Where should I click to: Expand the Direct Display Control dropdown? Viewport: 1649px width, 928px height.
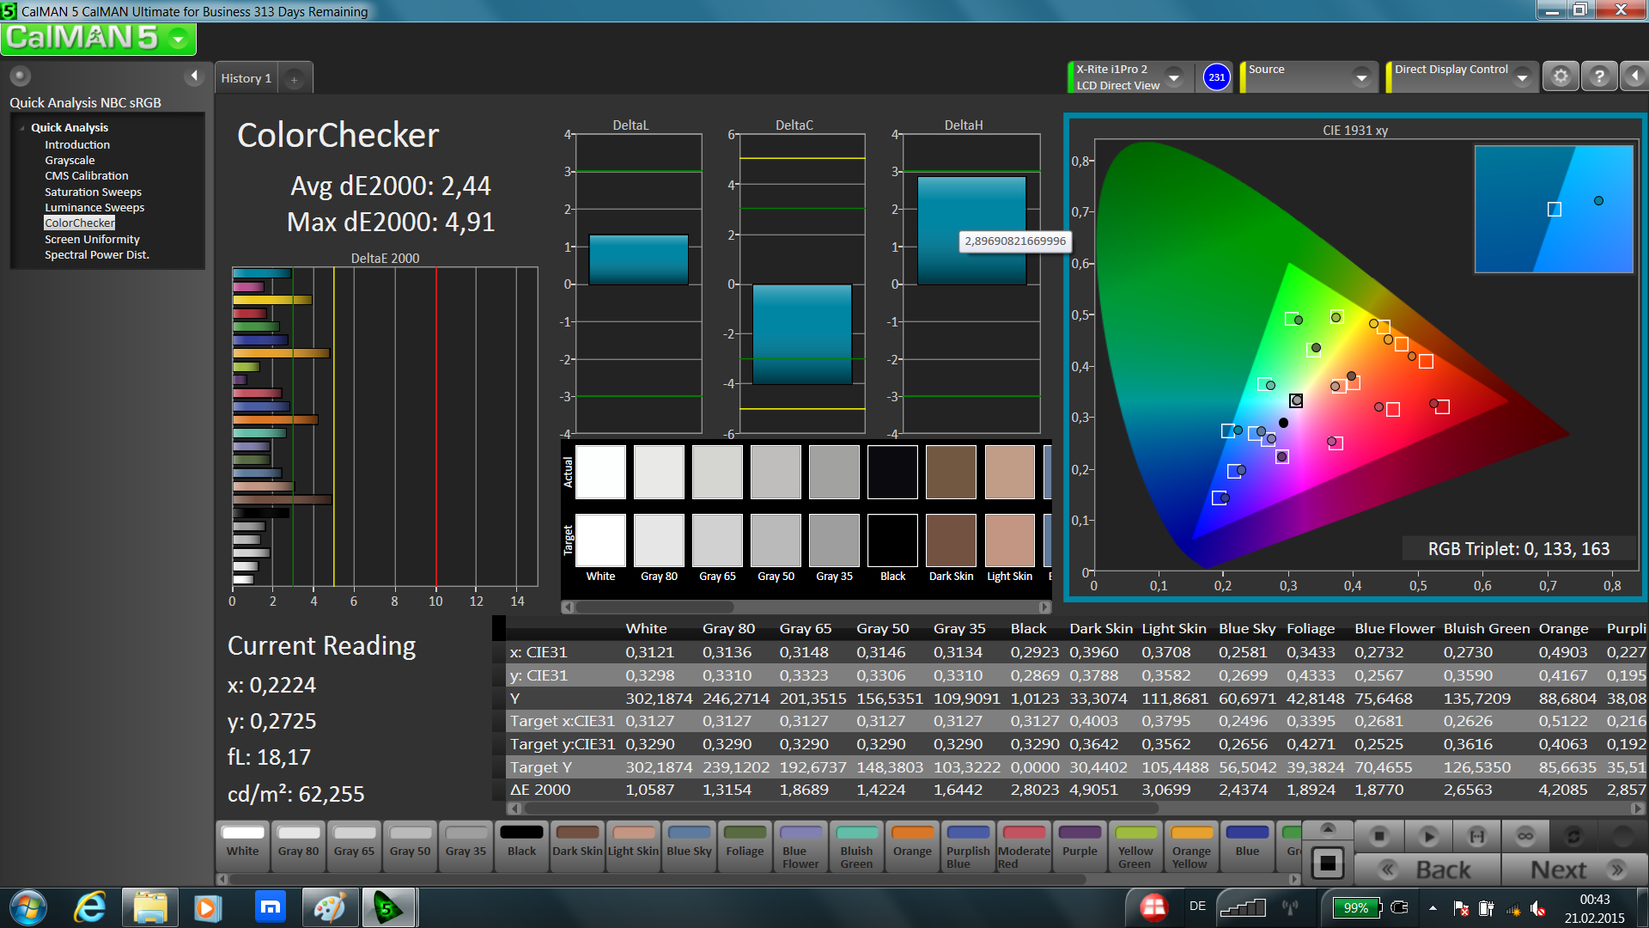pyautogui.click(x=1522, y=77)
